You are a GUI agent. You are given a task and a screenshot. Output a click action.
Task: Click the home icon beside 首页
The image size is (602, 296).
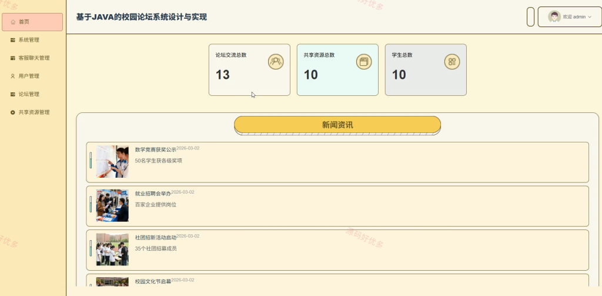13,22
